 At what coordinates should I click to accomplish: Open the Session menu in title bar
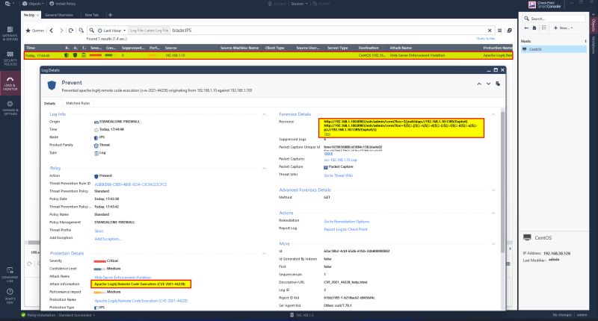pos(299,4)
